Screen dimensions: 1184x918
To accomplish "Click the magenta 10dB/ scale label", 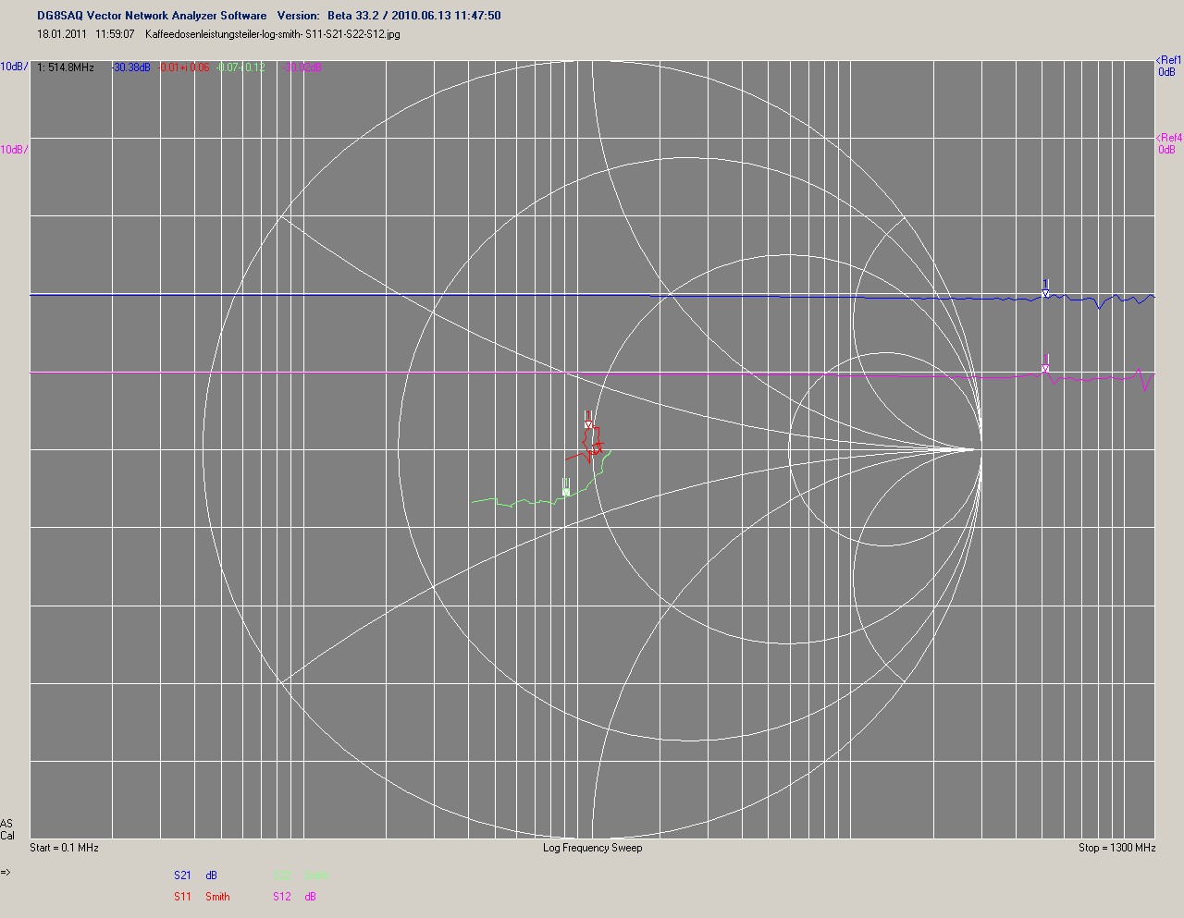I will coord(14,150).
